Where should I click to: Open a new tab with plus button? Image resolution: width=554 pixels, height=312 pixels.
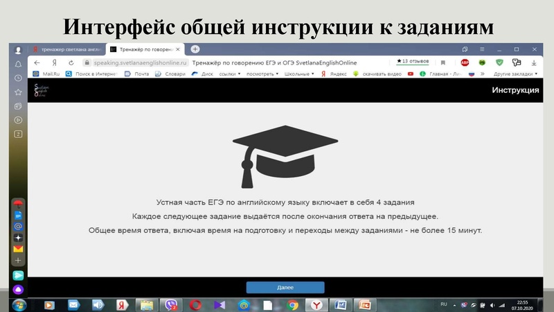click(195, 49)
